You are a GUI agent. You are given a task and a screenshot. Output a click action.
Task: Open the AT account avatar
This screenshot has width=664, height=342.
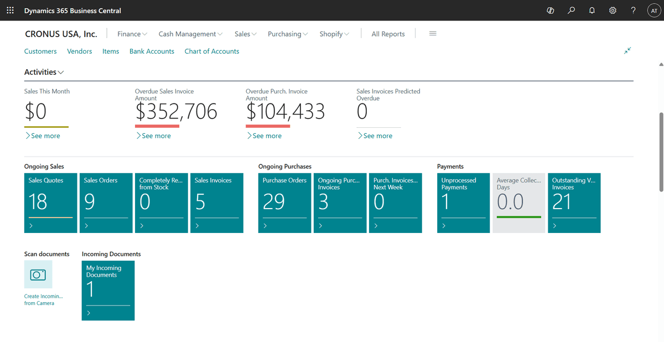point(654,10)
